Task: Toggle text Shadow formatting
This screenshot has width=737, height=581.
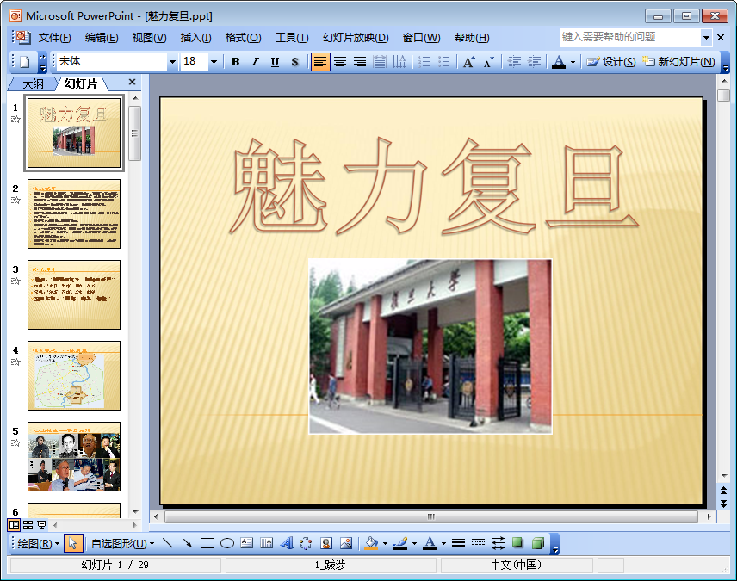Action: click(x=294, y=62)
